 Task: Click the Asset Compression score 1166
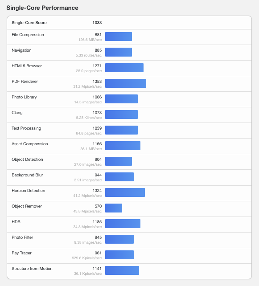tap(97, 144)
